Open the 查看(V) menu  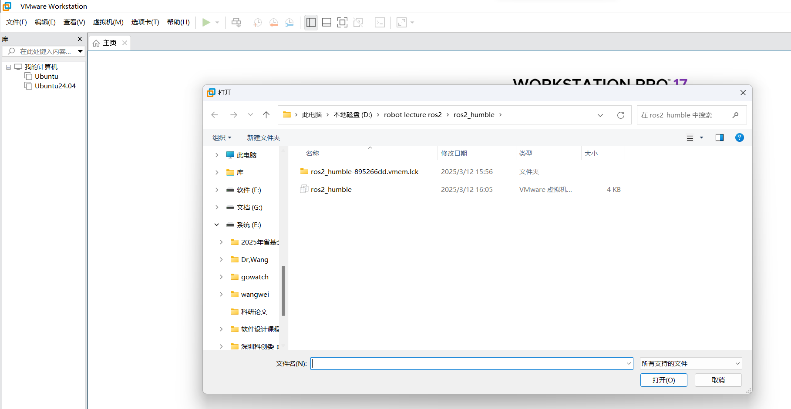pyautogui.click(x=74, y=22)
